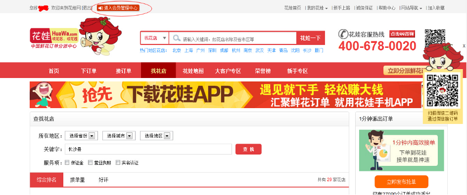Close the floating QR panel with x
This screenshot has width=467, height=195.
point(464,46)
